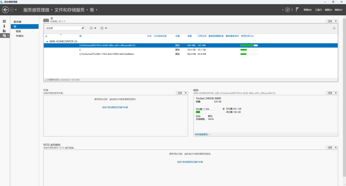Open the navigation history dropdown
346x186 pixels.
[x=16, y=10]
